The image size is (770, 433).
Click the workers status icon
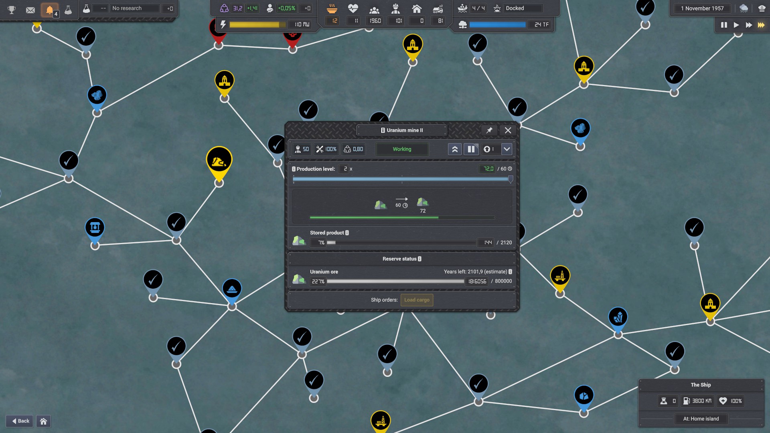[x=396, y=8]
